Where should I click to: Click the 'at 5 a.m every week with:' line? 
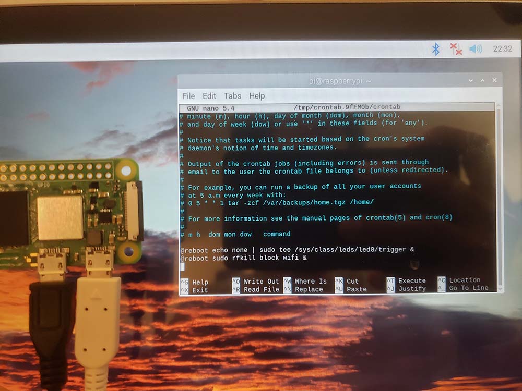(233, 195)
